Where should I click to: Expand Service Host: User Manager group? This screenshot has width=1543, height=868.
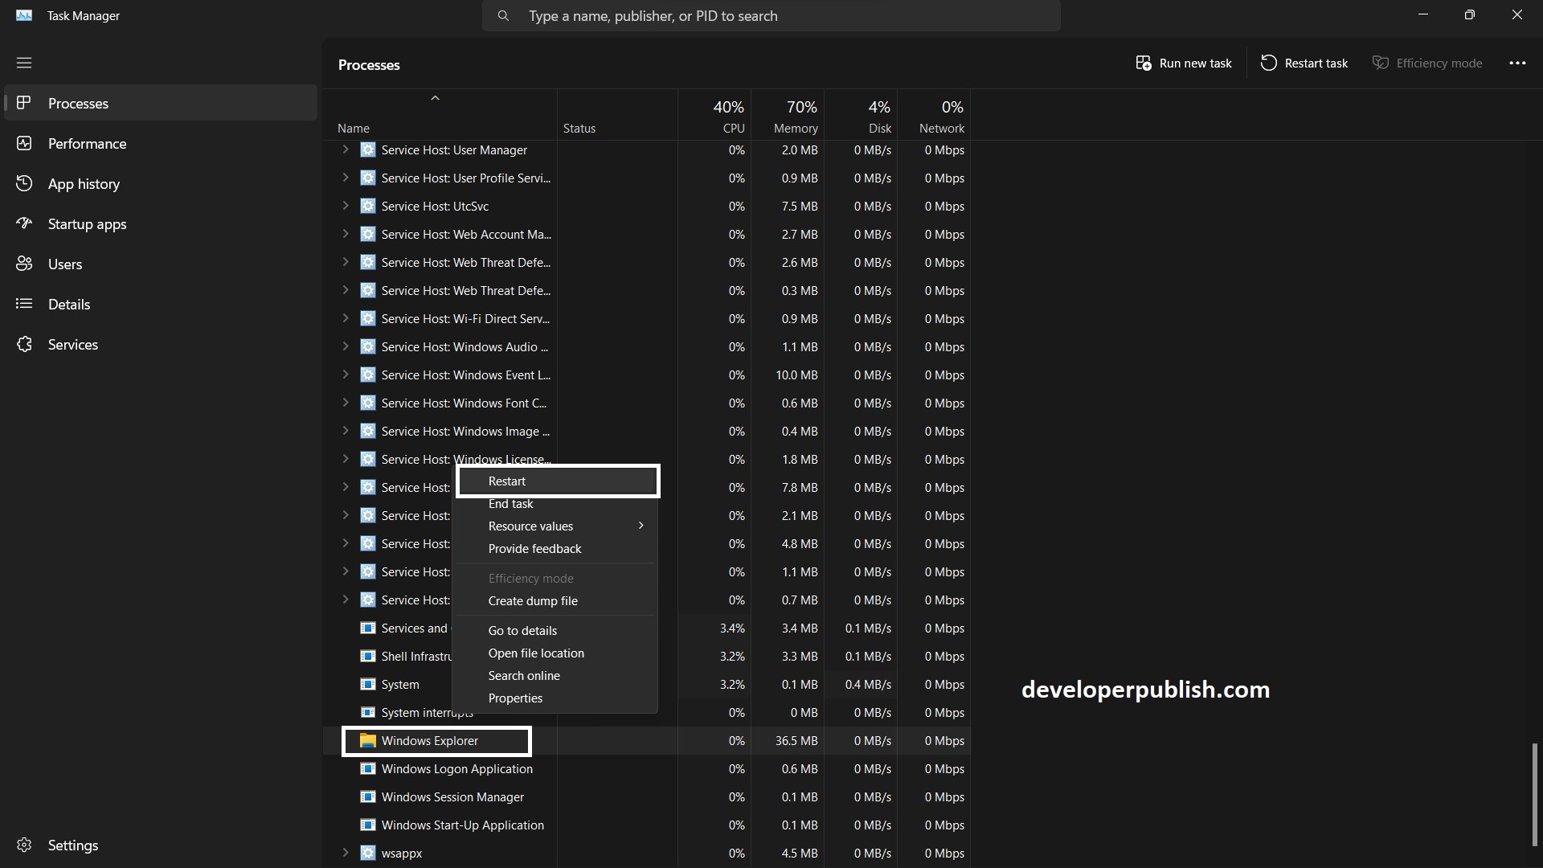346,149
